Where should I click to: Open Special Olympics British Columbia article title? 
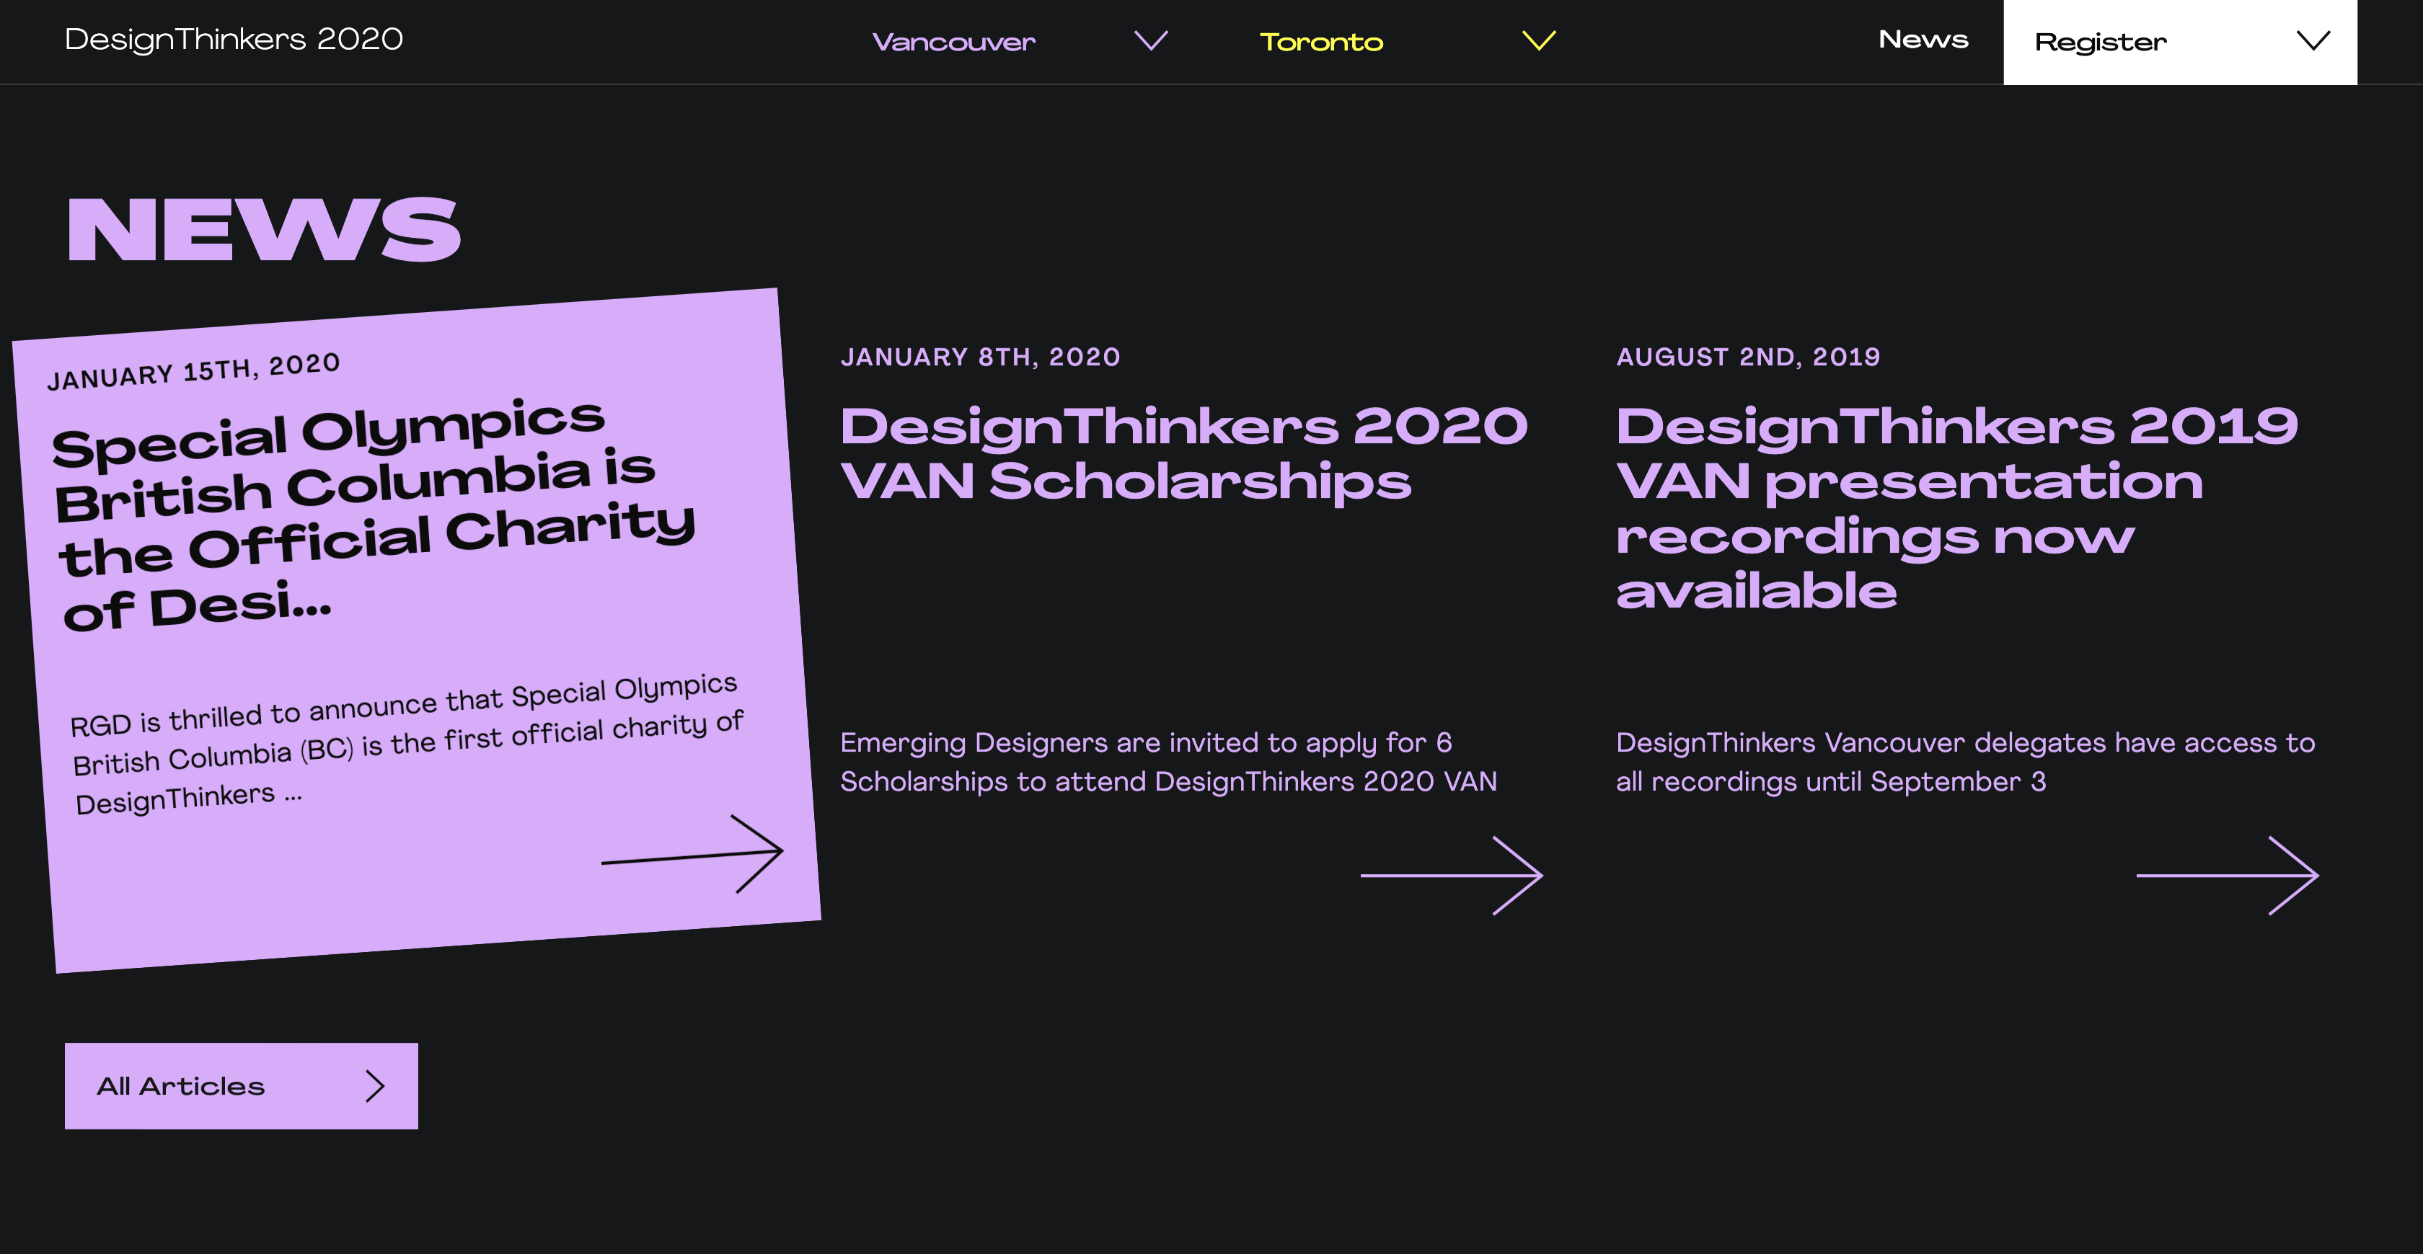click(374, 515)
